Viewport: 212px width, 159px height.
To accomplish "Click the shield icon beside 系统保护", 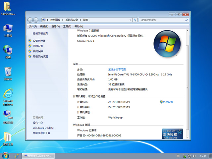I will point(30,51).
